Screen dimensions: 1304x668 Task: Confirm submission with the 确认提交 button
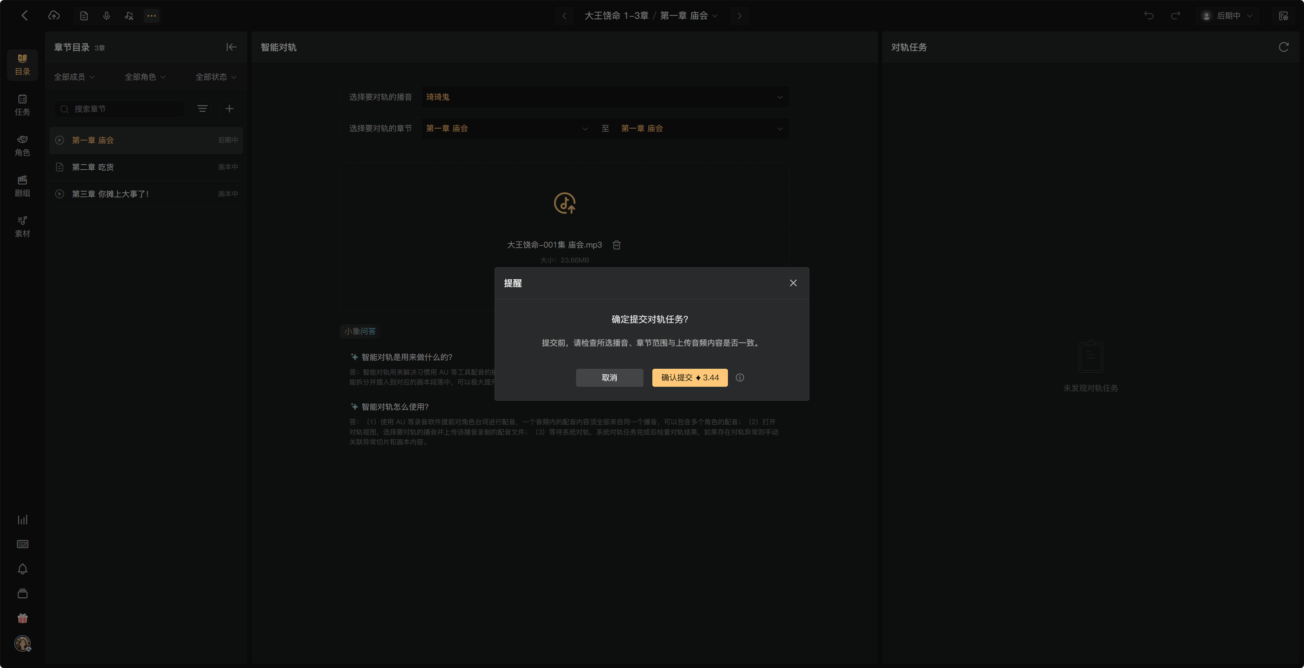point(689,377)
